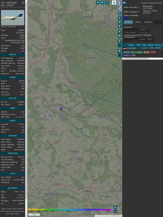The image size is (163, 217).
Task: Sort table by Squawk column header
Action: point(150,45)
